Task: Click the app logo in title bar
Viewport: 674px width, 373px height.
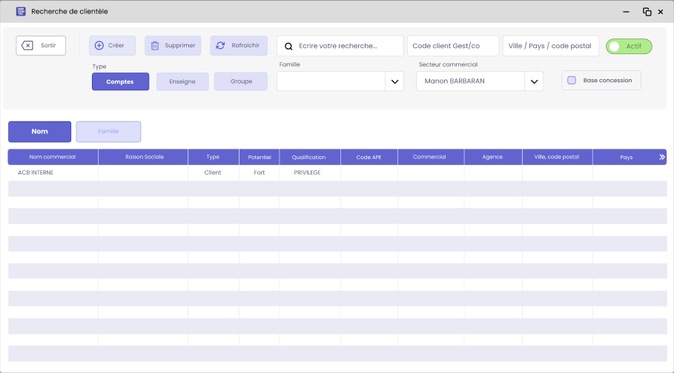Action: 21,12
